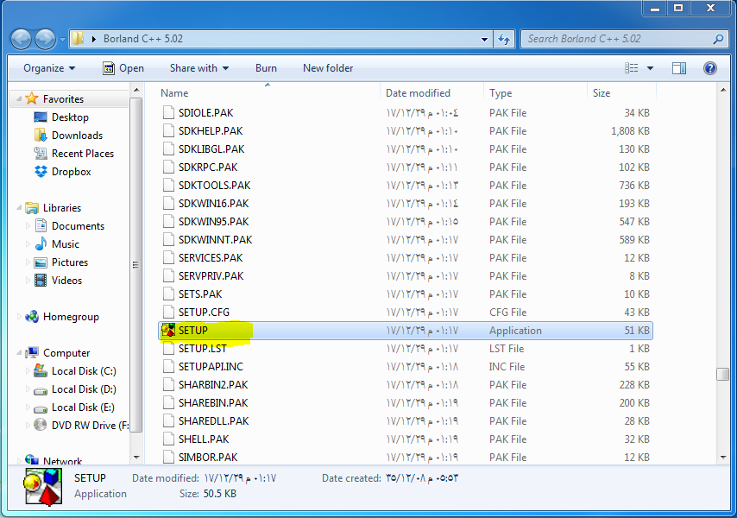The width and height of the screenshot is (737, 518).
Task: Open the recent pages dropdown arrow
Action: point(62,40)
